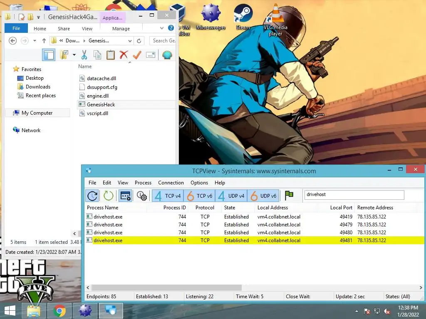Click TCPView horizontal scrollbar thumb
The image size is (426, 319).
166,287
